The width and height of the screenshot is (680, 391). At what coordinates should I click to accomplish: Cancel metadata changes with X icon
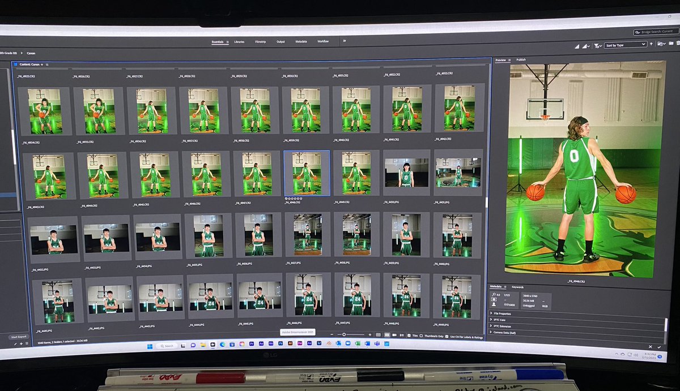click(651, 347)
